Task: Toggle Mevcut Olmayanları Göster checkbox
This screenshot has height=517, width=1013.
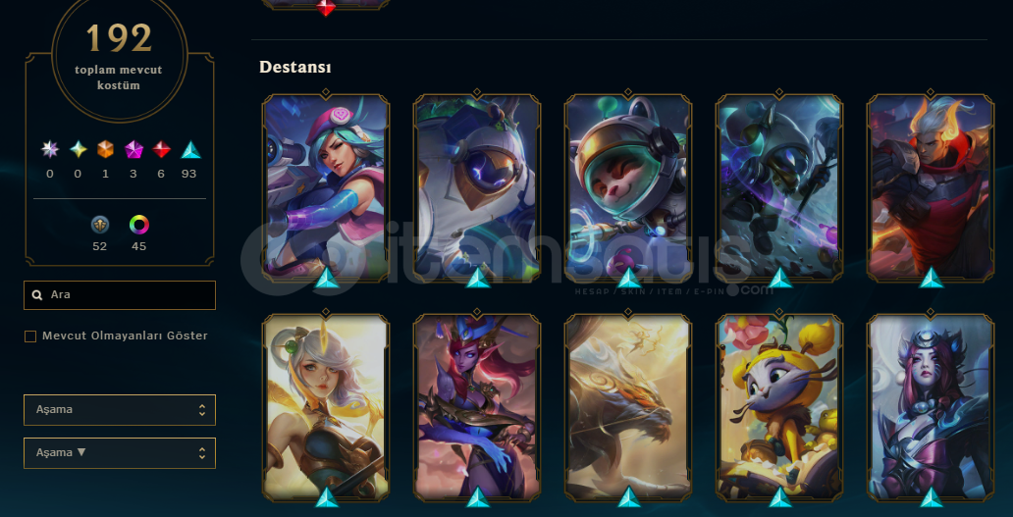Action: pos(29,336)
